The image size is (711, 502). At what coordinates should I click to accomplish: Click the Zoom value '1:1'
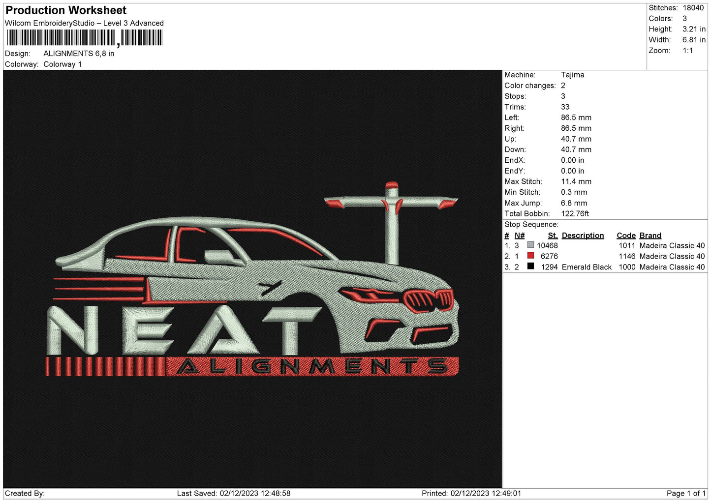tap(687, 51)
